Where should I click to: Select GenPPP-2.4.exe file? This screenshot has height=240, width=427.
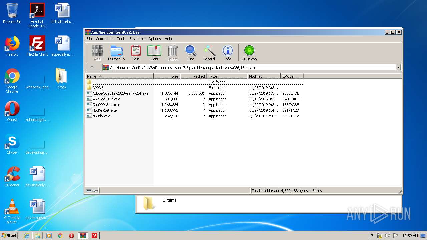194,105
